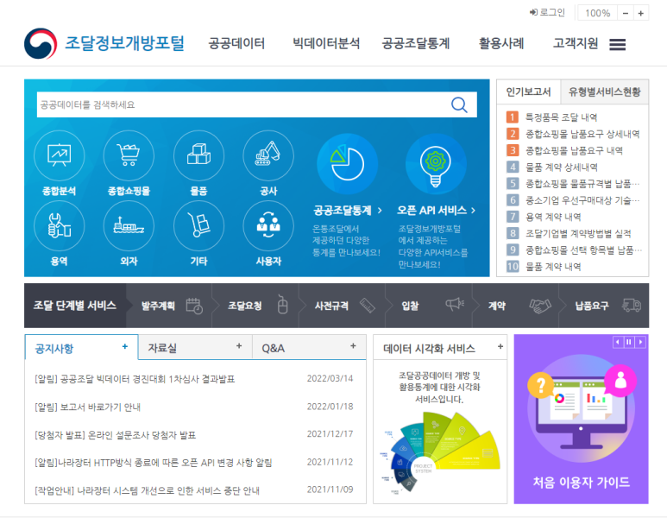
Task: Pause the banner slideshow
Action: point(629,342)
